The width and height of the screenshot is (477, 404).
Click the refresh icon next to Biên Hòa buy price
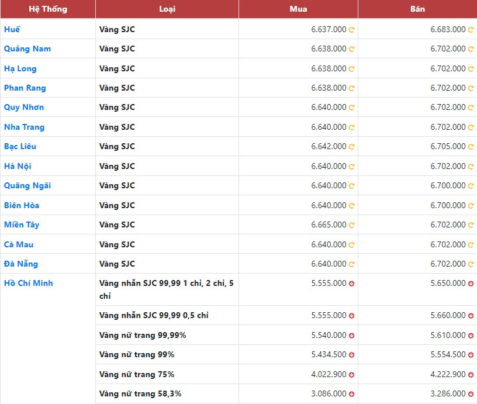(351, 206)
